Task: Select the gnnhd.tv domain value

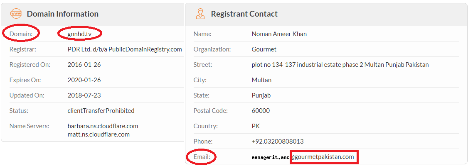Action: (x=79, y=34)
